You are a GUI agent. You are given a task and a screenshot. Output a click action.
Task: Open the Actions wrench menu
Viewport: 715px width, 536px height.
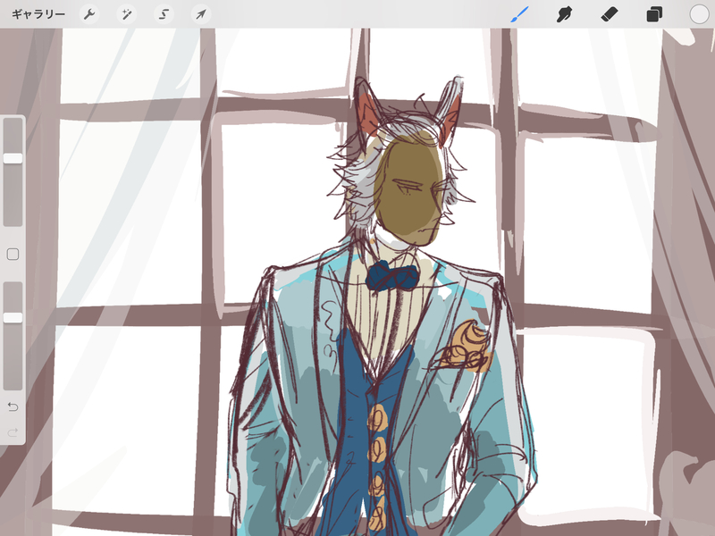(88, 14)
